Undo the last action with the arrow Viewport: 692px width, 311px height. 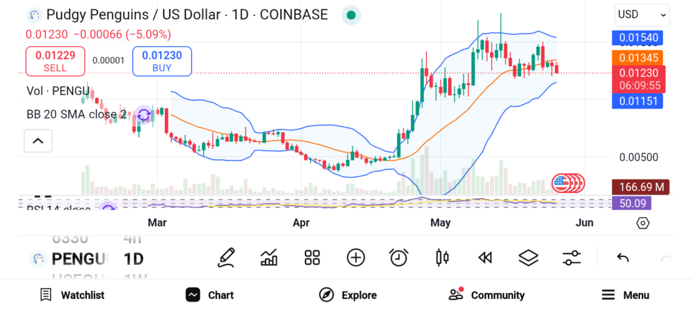coord(622,258)
